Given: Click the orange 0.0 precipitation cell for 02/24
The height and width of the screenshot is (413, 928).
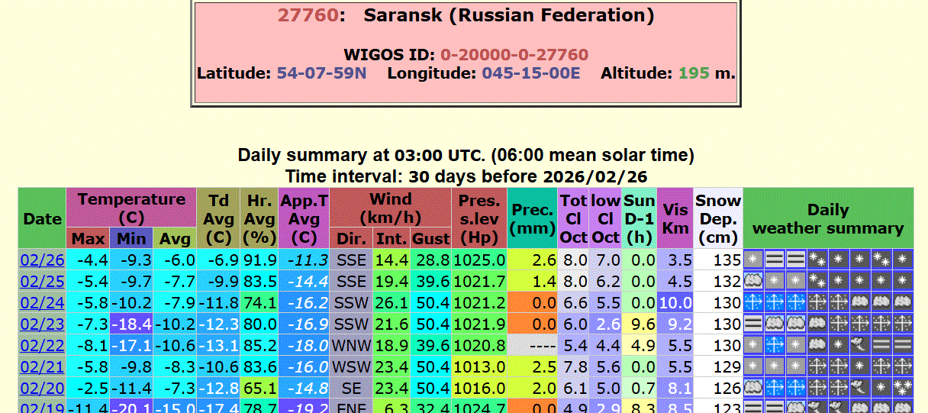Looking at the screenshot, I should [x=532, y=303].
